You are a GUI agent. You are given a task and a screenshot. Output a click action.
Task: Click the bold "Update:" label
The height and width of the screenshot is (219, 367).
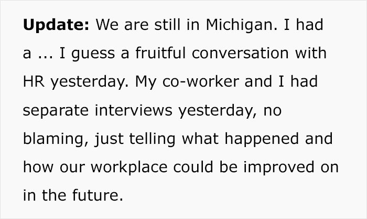[56, 25]
